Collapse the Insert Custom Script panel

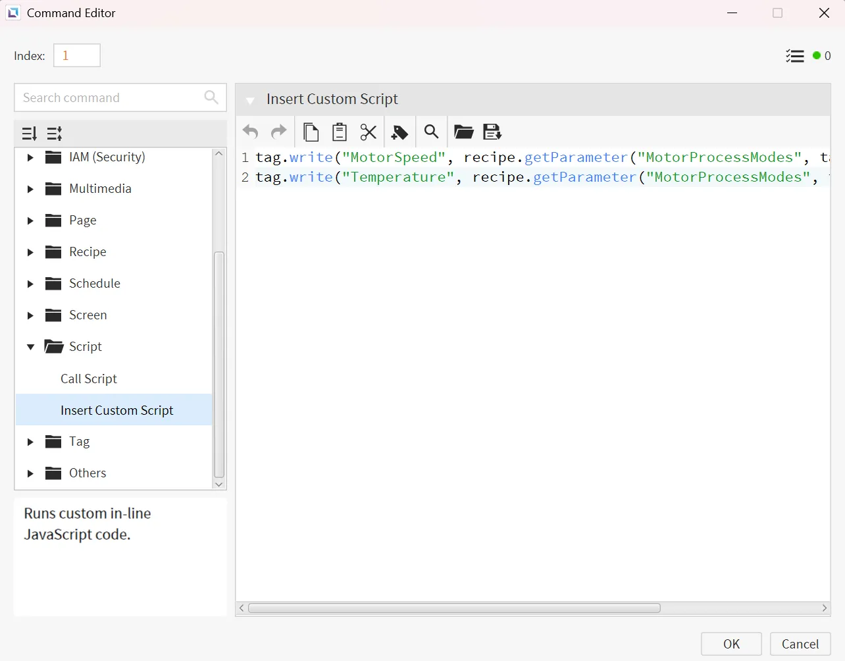(250, 100)
